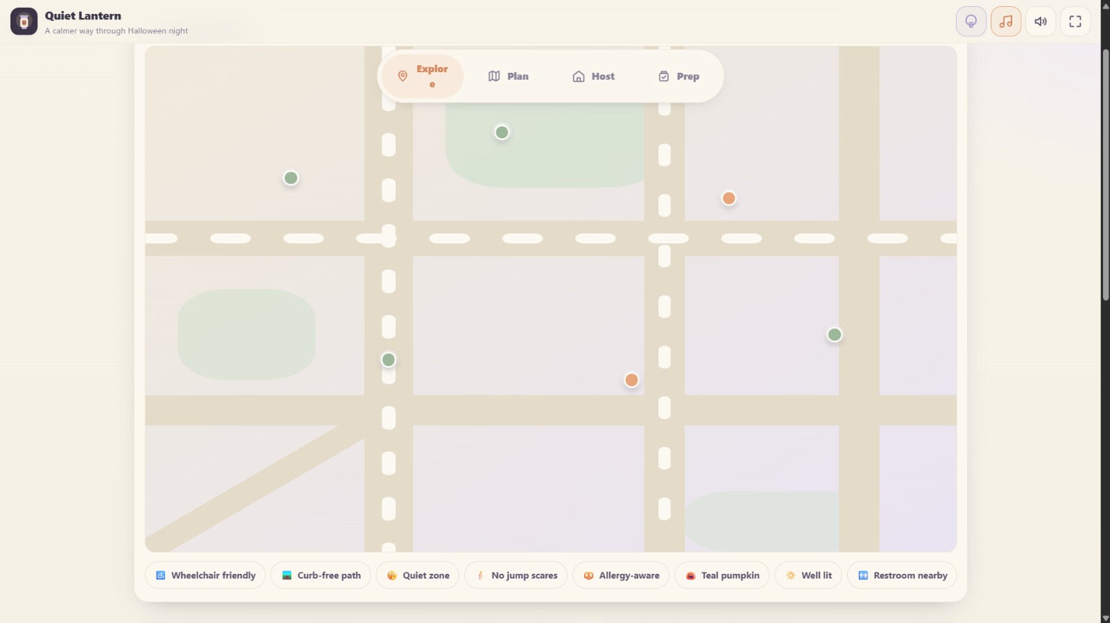
Task: Click the scrollbar up arrow
Action: pos(1106,6)
